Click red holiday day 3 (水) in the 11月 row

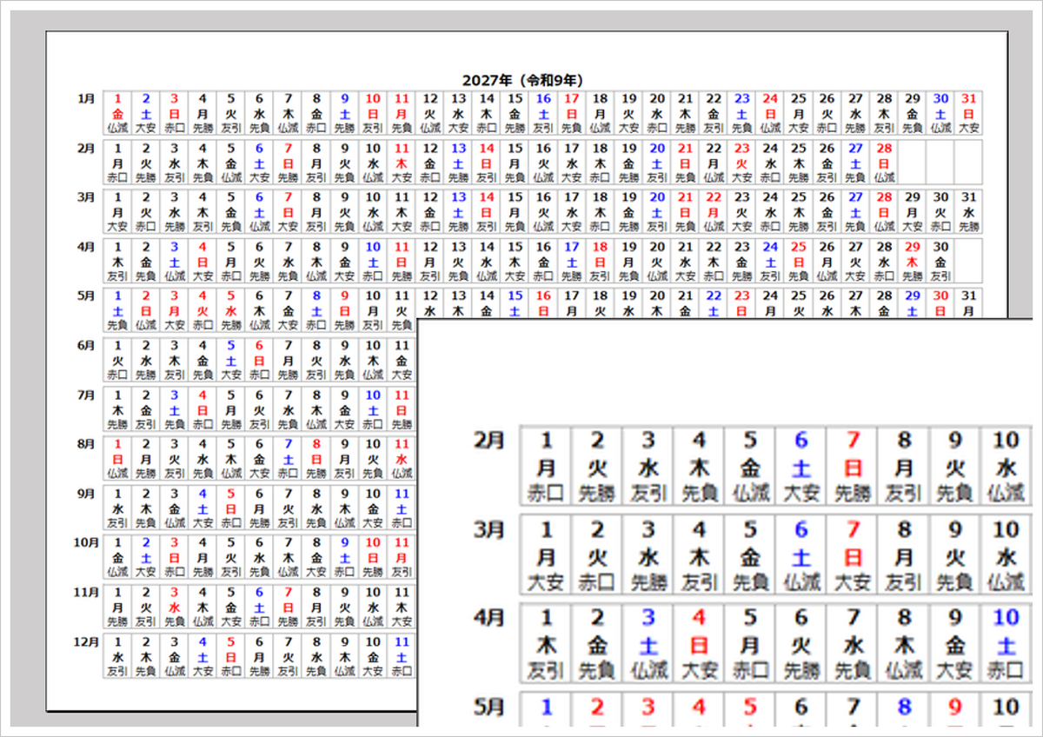[x=175, y=605]
